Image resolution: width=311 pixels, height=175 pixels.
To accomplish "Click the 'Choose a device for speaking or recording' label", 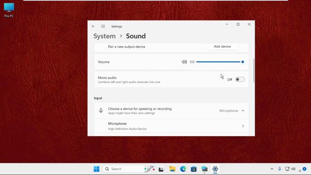I will (140, 109).
